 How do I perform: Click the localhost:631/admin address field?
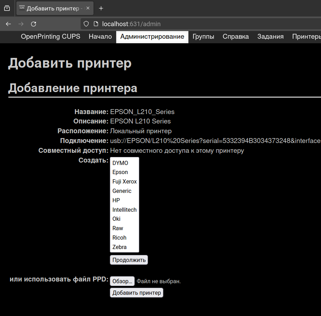pyautogui.click(x=201, y=24)
